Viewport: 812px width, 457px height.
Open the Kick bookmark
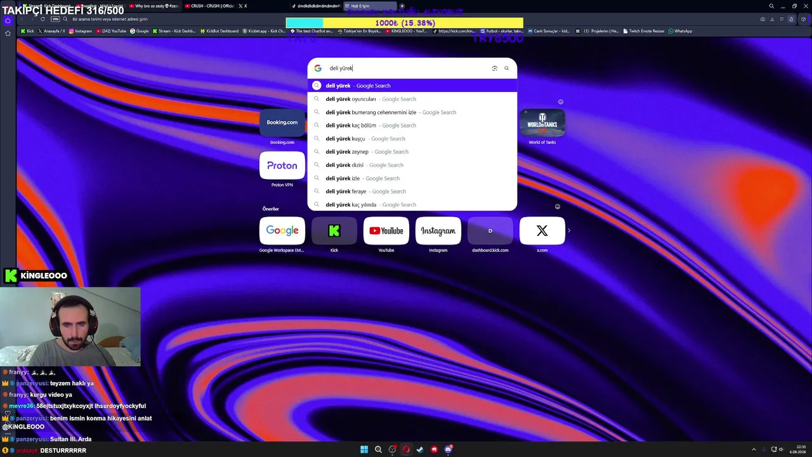point(27,31)
